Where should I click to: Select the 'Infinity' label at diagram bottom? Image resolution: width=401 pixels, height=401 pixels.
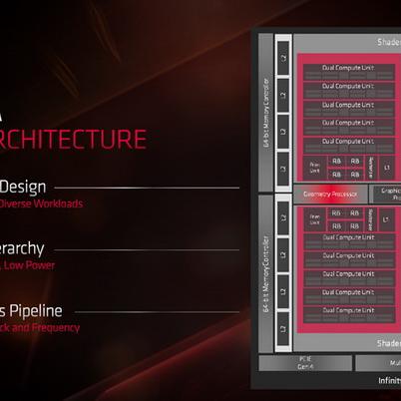click(x=389, y=380)
